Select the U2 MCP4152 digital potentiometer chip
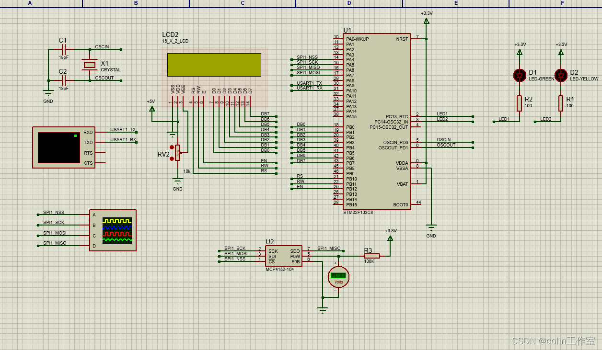Screen dimensions: 602x350 tap(284, 256)
